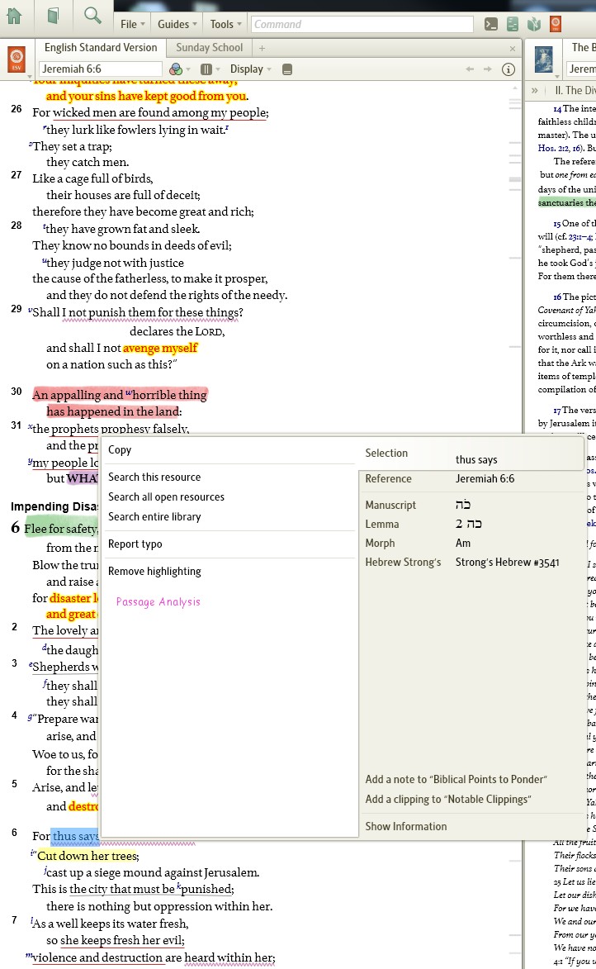Toggle the reading view book icon

(x=287, y=69)
